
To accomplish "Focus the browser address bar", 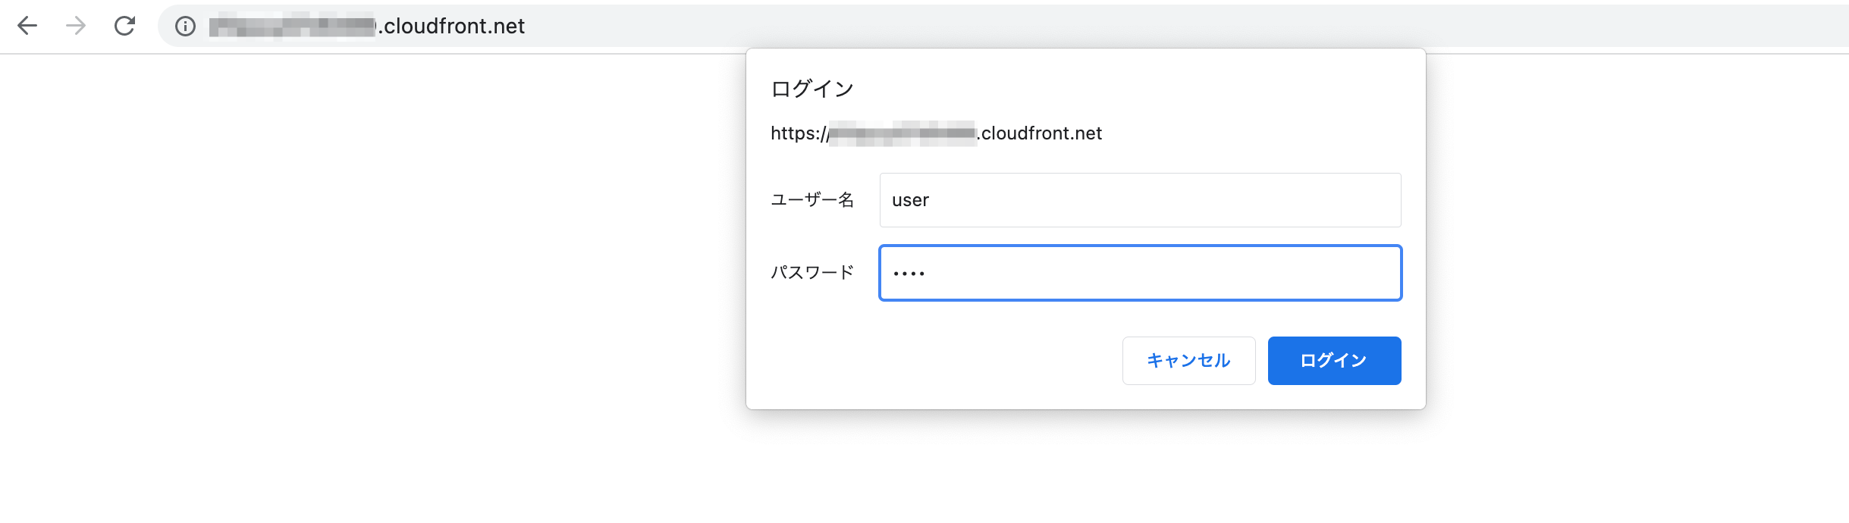I will (1003, 26).
